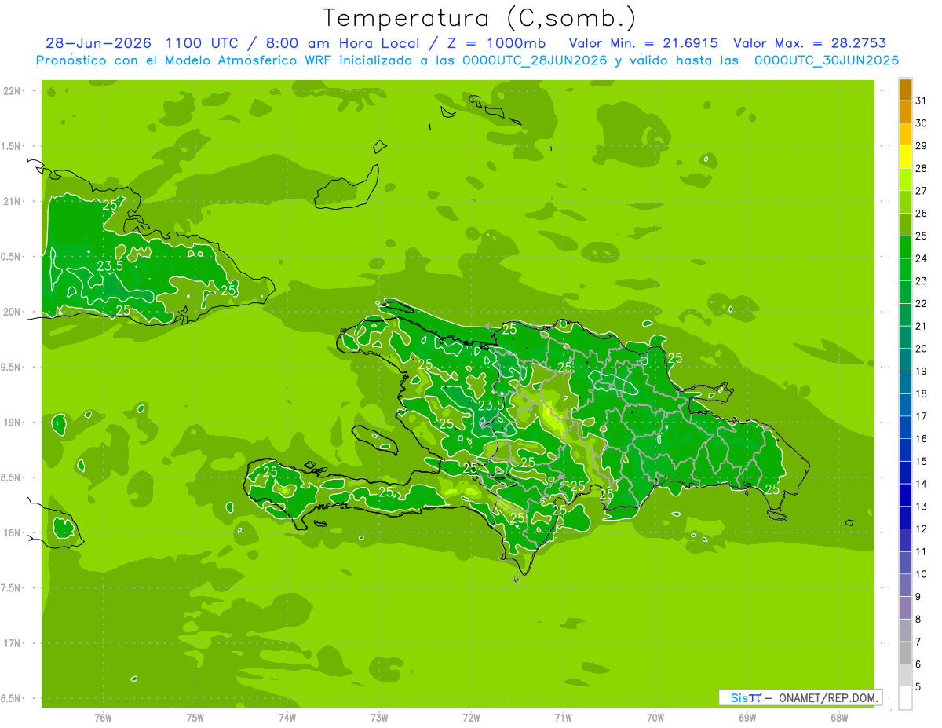This screenshot has width=942, height=728.
Task: Click the "31" colorbar scale label
Action: (922, 101)
